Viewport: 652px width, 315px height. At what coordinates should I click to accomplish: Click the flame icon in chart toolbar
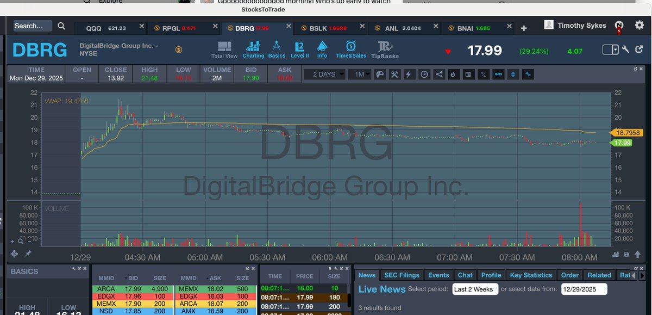[x=453, y=75]
